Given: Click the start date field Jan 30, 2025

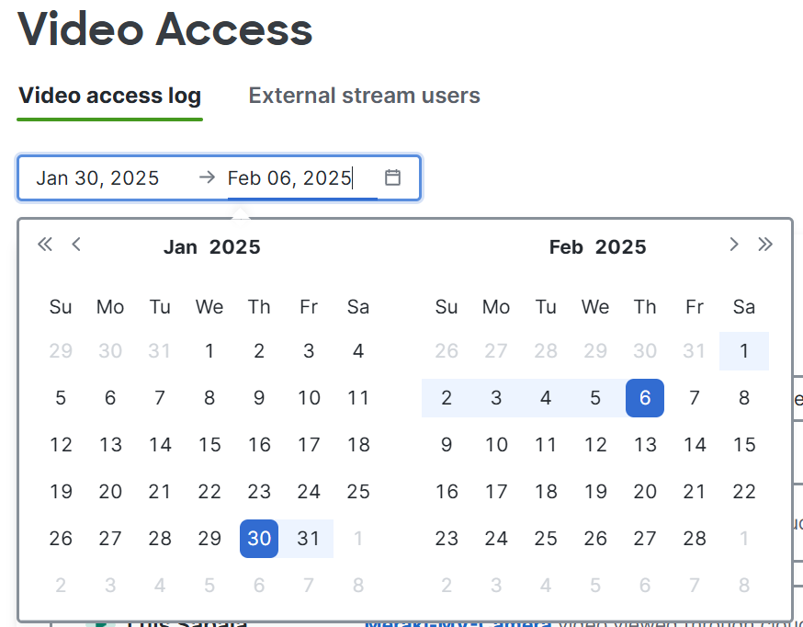Looking at the screenshot, I should 97,178.
